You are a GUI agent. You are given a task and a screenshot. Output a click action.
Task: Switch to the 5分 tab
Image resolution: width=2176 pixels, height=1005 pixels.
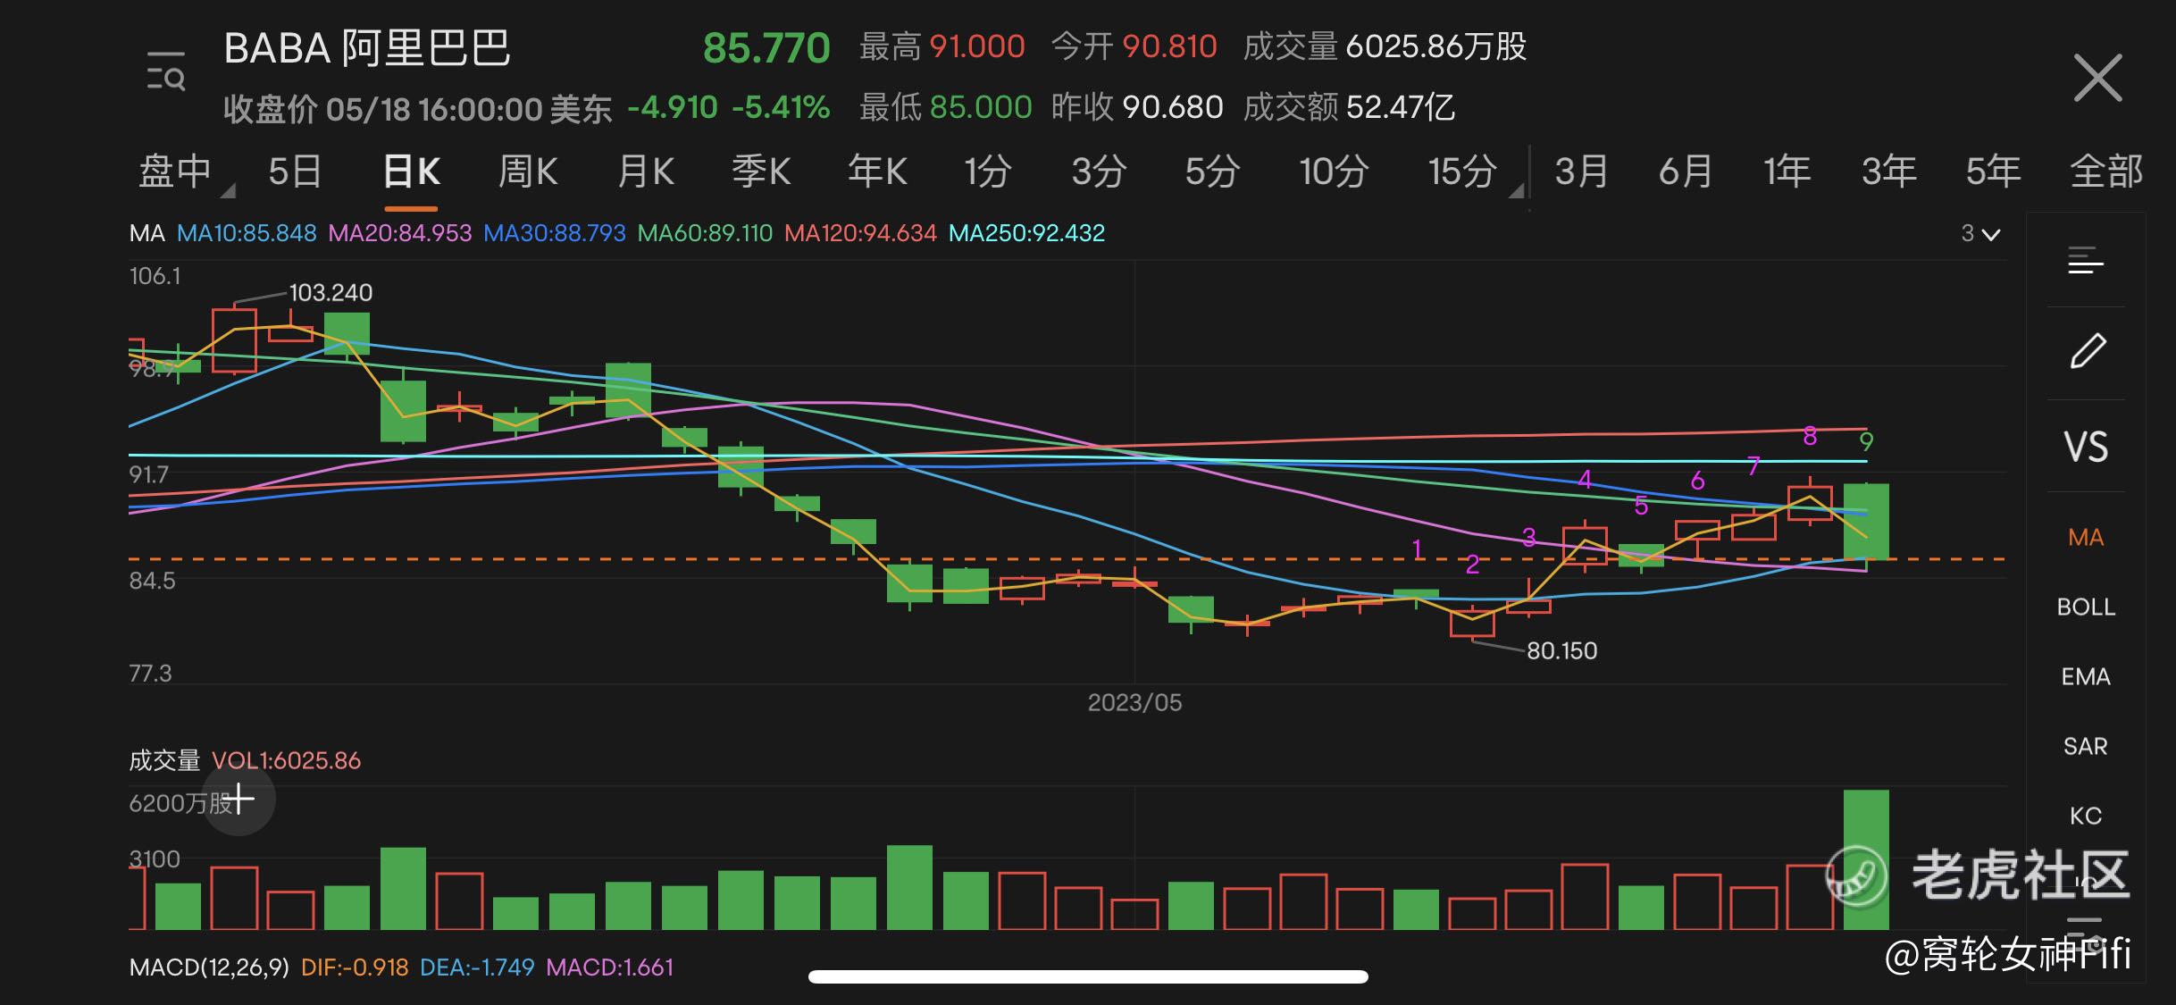(1212, 171)
